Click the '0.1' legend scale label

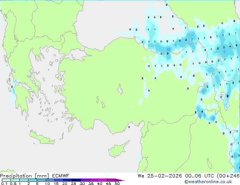coord(4,183)
